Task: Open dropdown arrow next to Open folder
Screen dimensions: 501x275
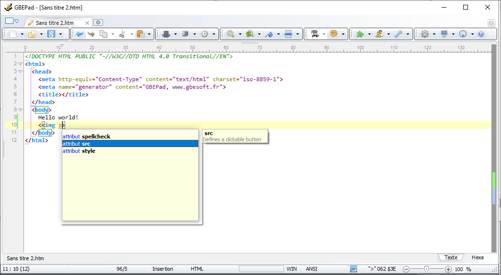Action: (x=41, y=34)
